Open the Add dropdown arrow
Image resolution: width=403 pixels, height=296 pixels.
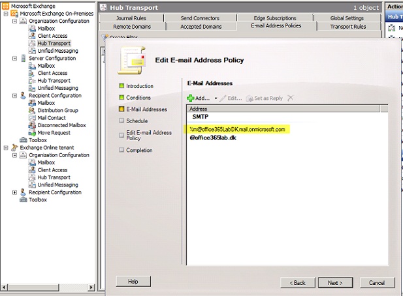pyautogui.click(x=216, y=98)
